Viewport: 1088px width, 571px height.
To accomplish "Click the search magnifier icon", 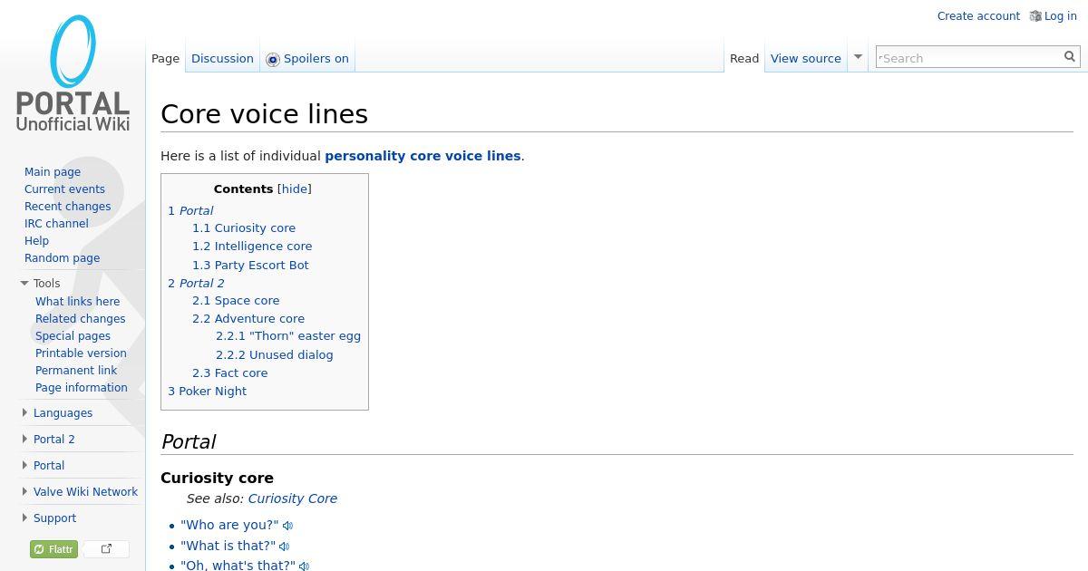I will coord(1070,57).
